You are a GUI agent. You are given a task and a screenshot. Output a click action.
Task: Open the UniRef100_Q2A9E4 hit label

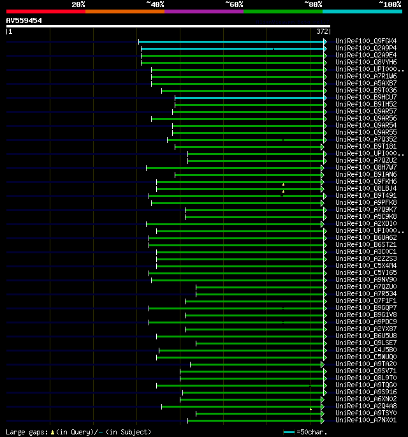click(x=366, y=55)
